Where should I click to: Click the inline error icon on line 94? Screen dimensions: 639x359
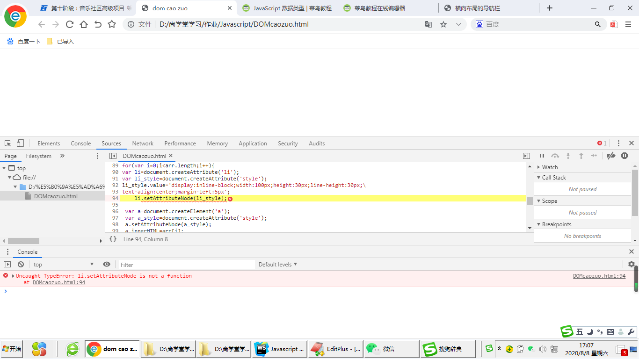(230, 199)
